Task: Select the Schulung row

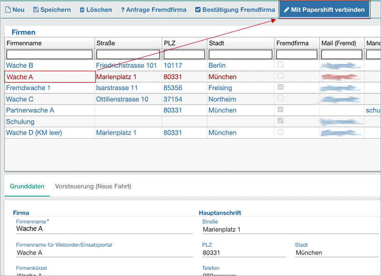Action: [192, 122]
